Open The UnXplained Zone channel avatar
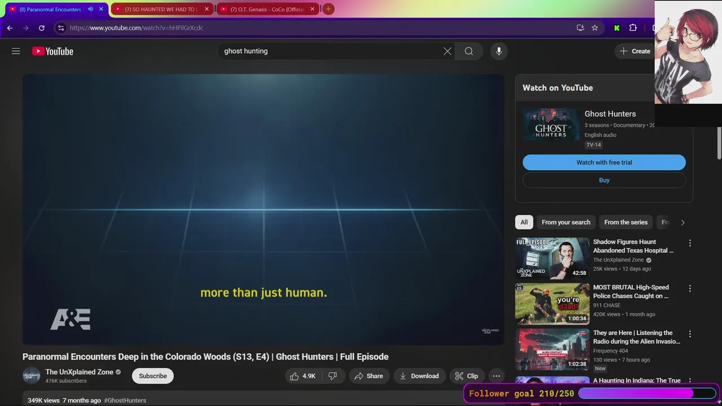The image size is (722, 406). pyautogui.click(x=32, y=376)
